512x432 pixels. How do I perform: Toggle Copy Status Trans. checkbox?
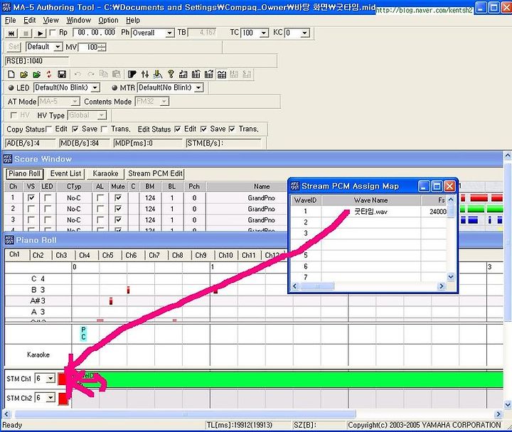coord(104,129)
